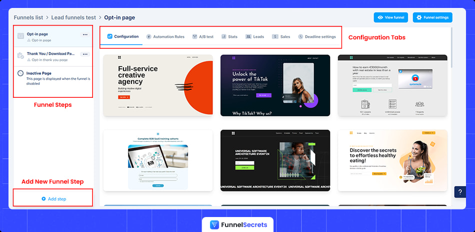
Task: Click the Opt-in page step icon
Action: [x=20, y=36]
